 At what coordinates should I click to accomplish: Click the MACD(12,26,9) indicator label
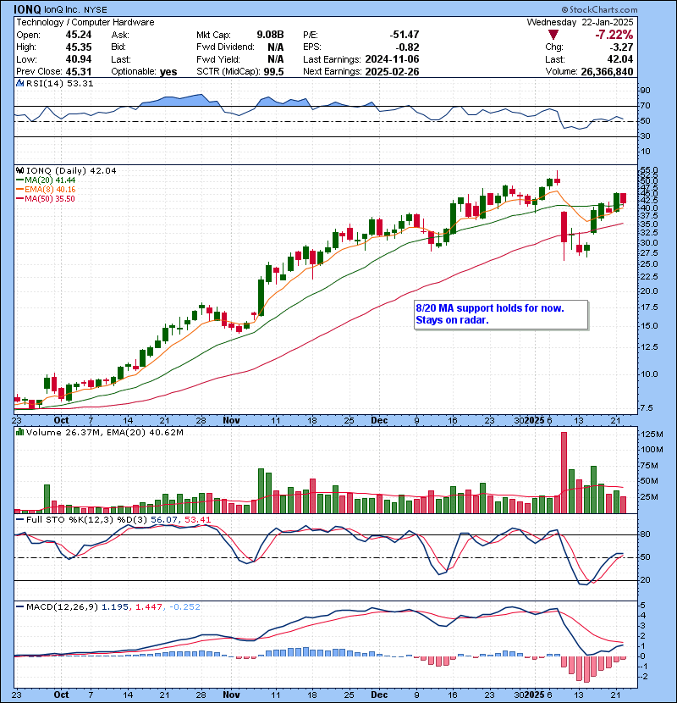(x=62, y=607)
